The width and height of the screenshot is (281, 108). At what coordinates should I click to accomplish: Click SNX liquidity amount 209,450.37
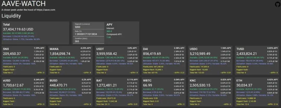[x=12, y=53]
